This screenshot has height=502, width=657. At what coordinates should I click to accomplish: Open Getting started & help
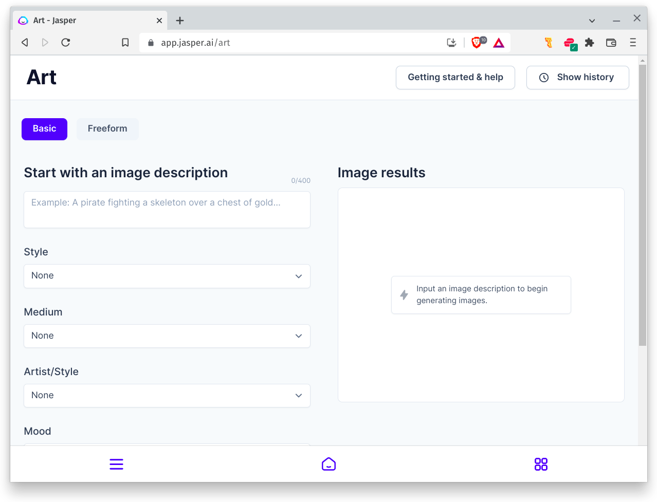[x=455, y=78]
